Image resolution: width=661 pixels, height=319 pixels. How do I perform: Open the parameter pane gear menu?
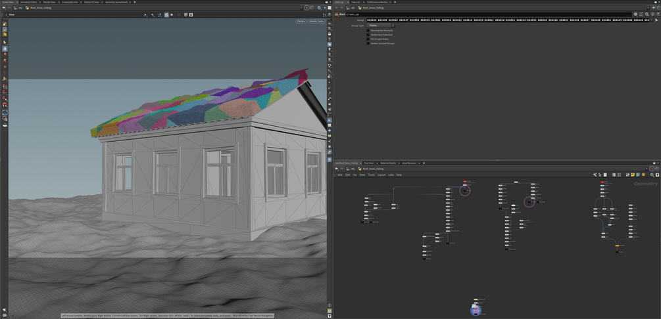(x=636, y=14)
